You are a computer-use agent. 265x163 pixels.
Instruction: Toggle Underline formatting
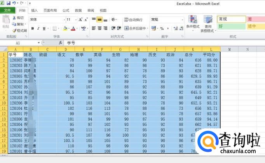click(44, 28)
